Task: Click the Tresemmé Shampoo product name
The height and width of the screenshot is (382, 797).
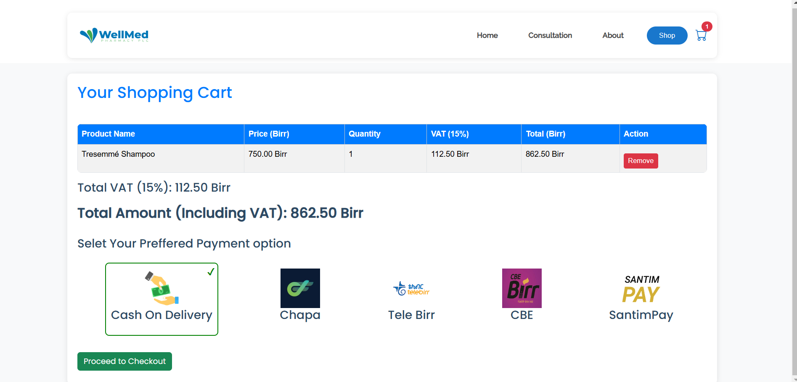Action: point(118,154)
